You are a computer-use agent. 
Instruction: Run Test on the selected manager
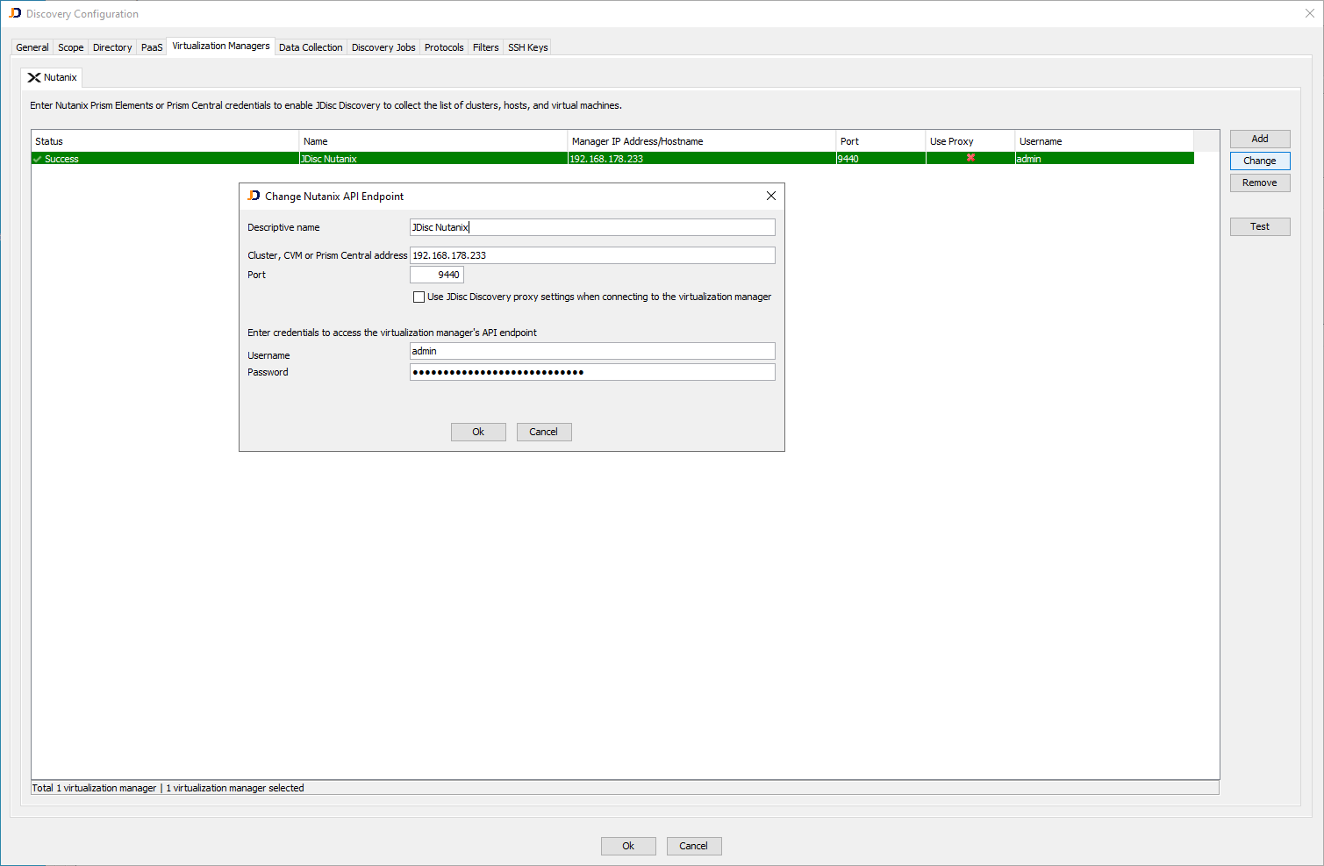tap(1259, 226)
